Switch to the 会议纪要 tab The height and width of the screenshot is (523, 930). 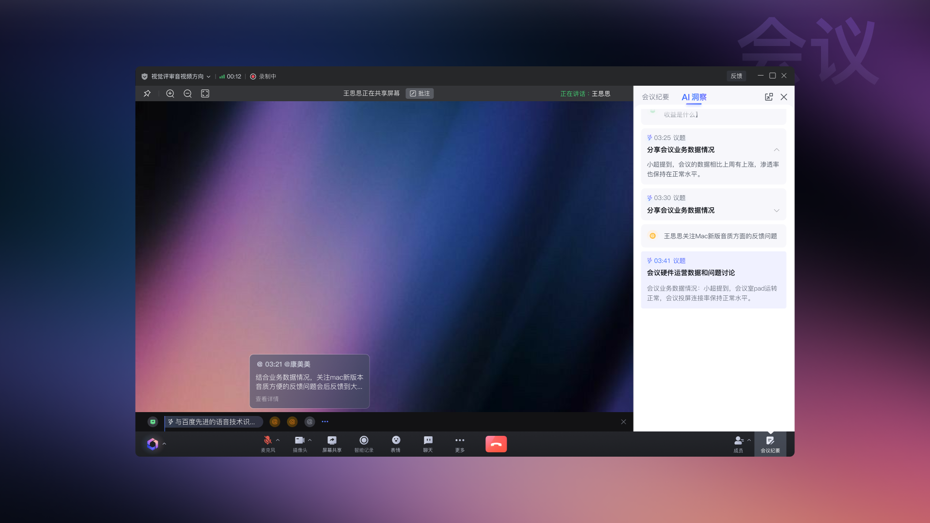point(655,97)
